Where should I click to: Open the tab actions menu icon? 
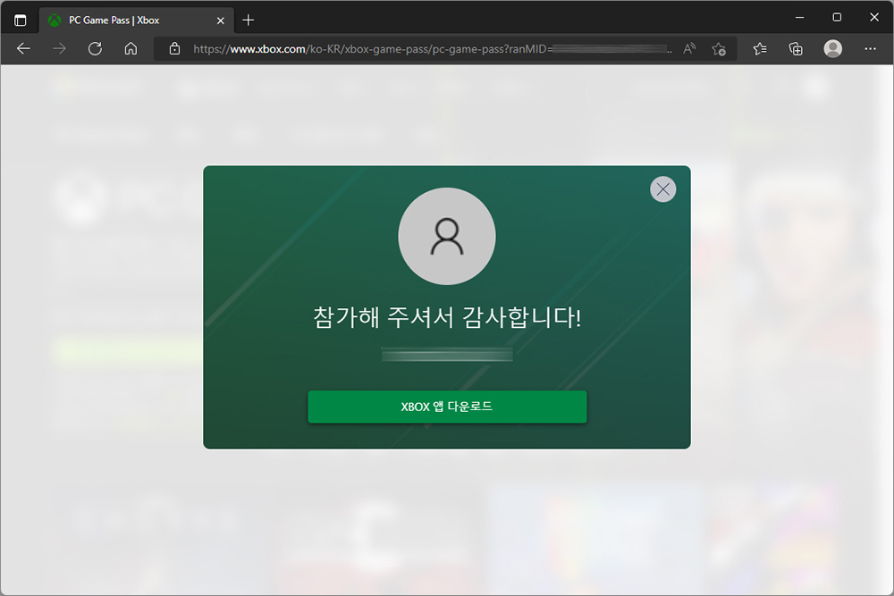[x=20, y=21]
